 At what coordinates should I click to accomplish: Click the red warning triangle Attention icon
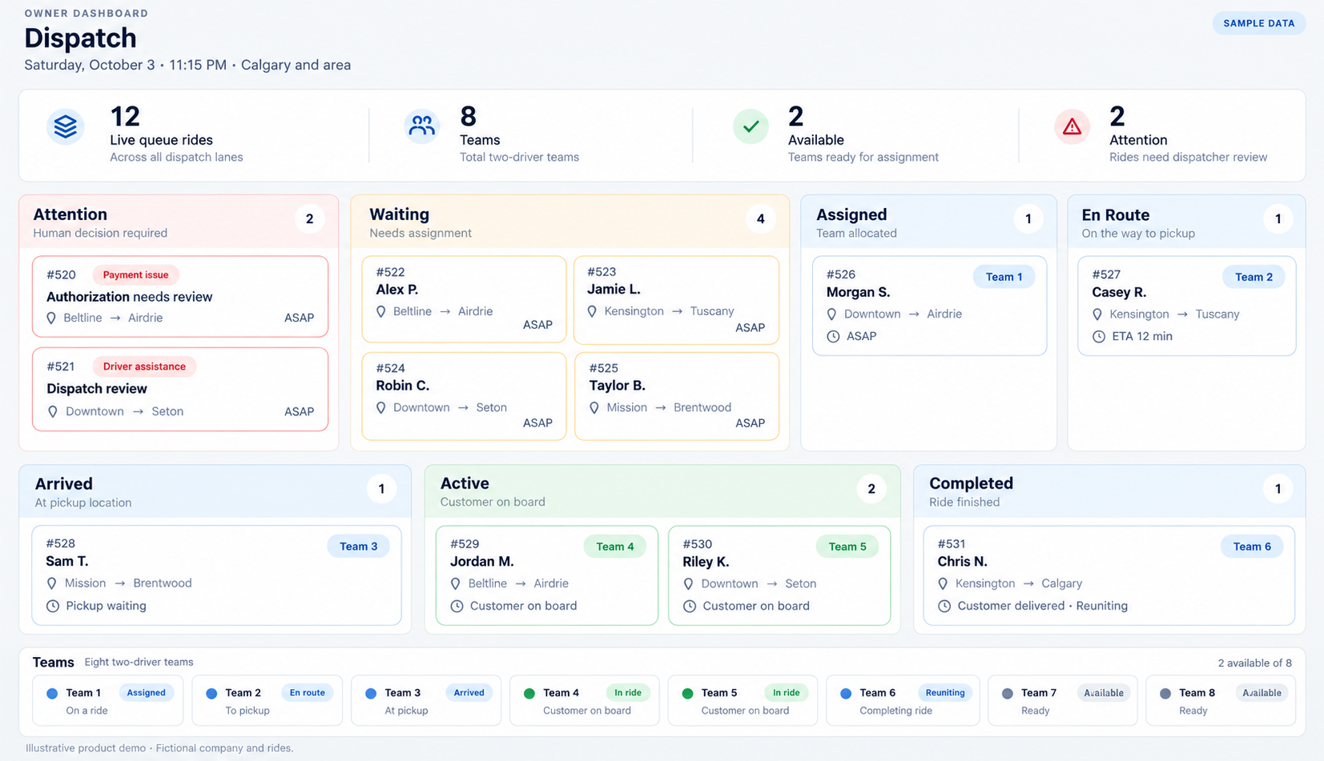(x=1072, y=126)
